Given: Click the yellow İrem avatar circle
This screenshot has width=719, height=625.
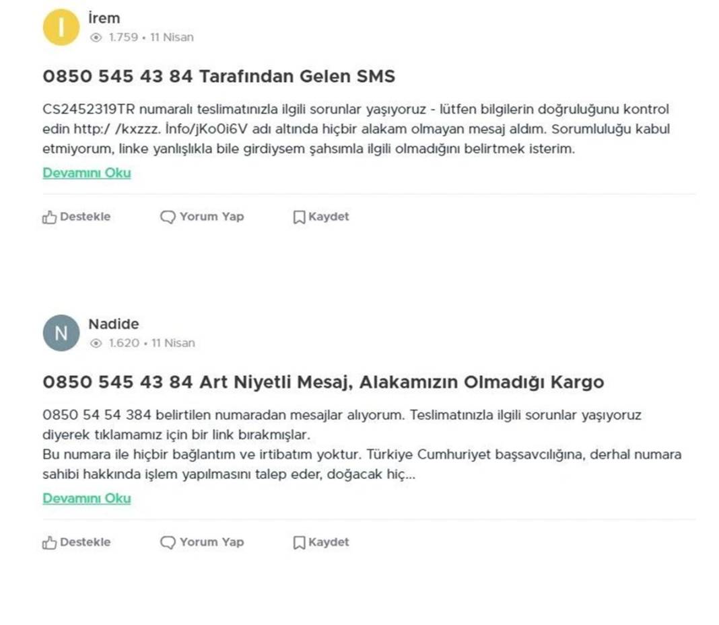Looking at the screenshot, I should click(x=61, y=27).
